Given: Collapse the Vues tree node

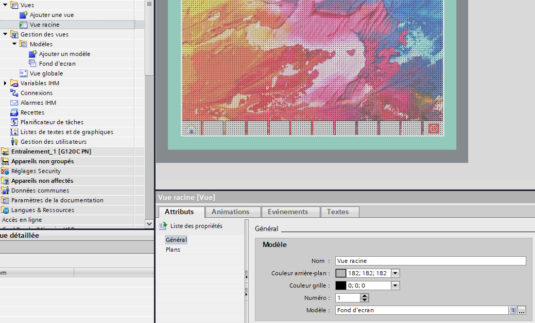Looking at the screenshot, I should (x=5, y=5).
